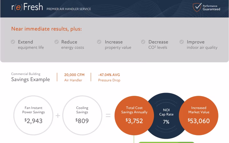Click the checkmark icon beside Extend

click(x=13, y=42)
